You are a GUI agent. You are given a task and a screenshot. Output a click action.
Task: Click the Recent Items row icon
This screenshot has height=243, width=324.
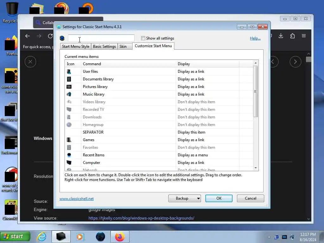(x=69, y=155)
